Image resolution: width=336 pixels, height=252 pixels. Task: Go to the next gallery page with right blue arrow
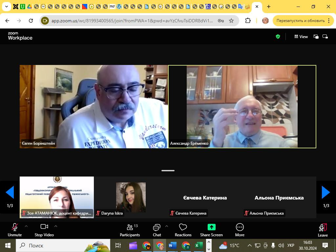326,192
